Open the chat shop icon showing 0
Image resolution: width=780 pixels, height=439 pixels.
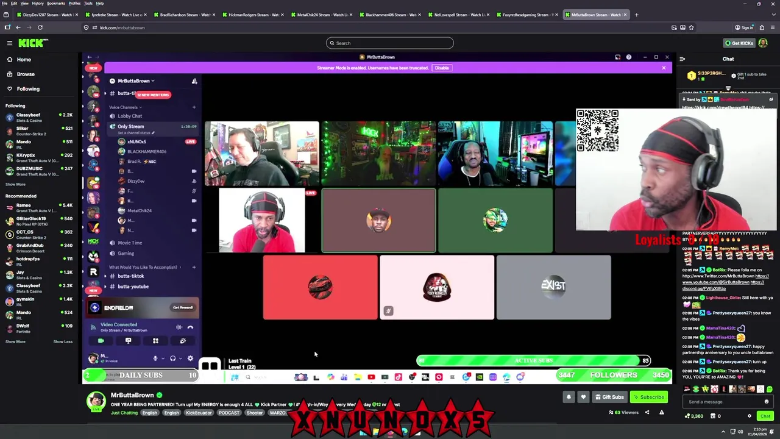point(716,416)
